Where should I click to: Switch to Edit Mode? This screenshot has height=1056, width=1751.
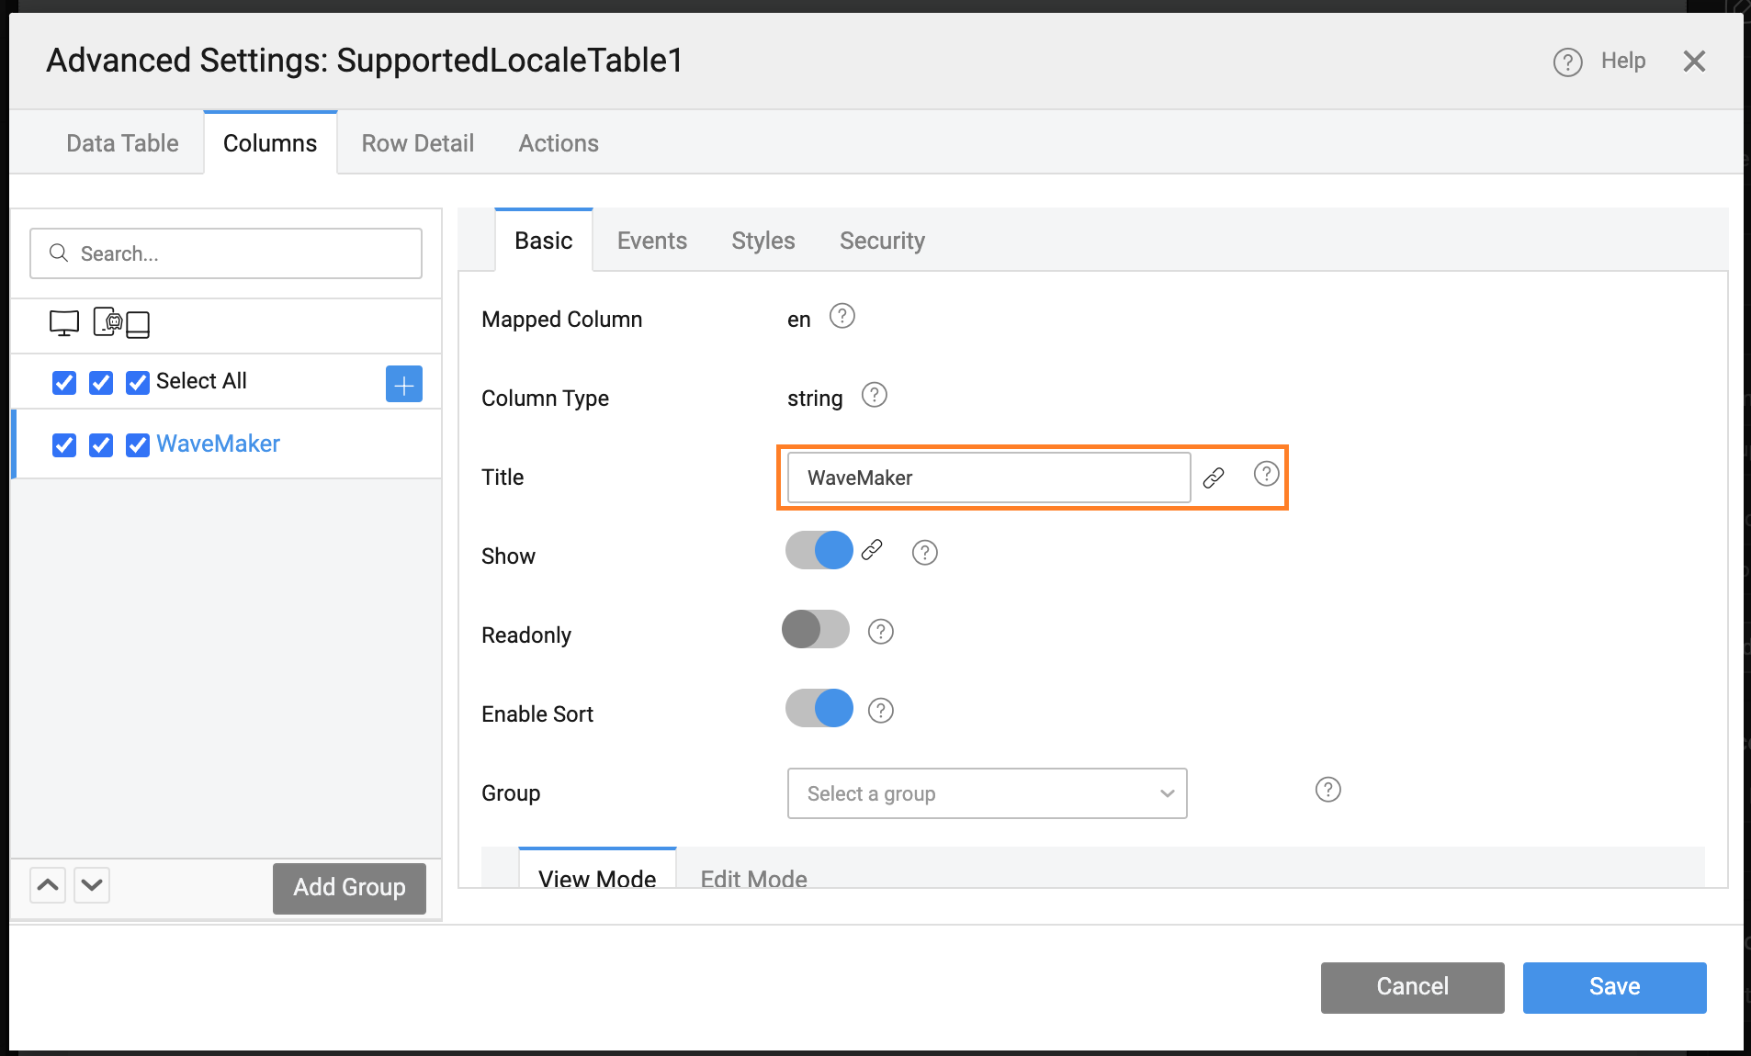tap(752, 877)
